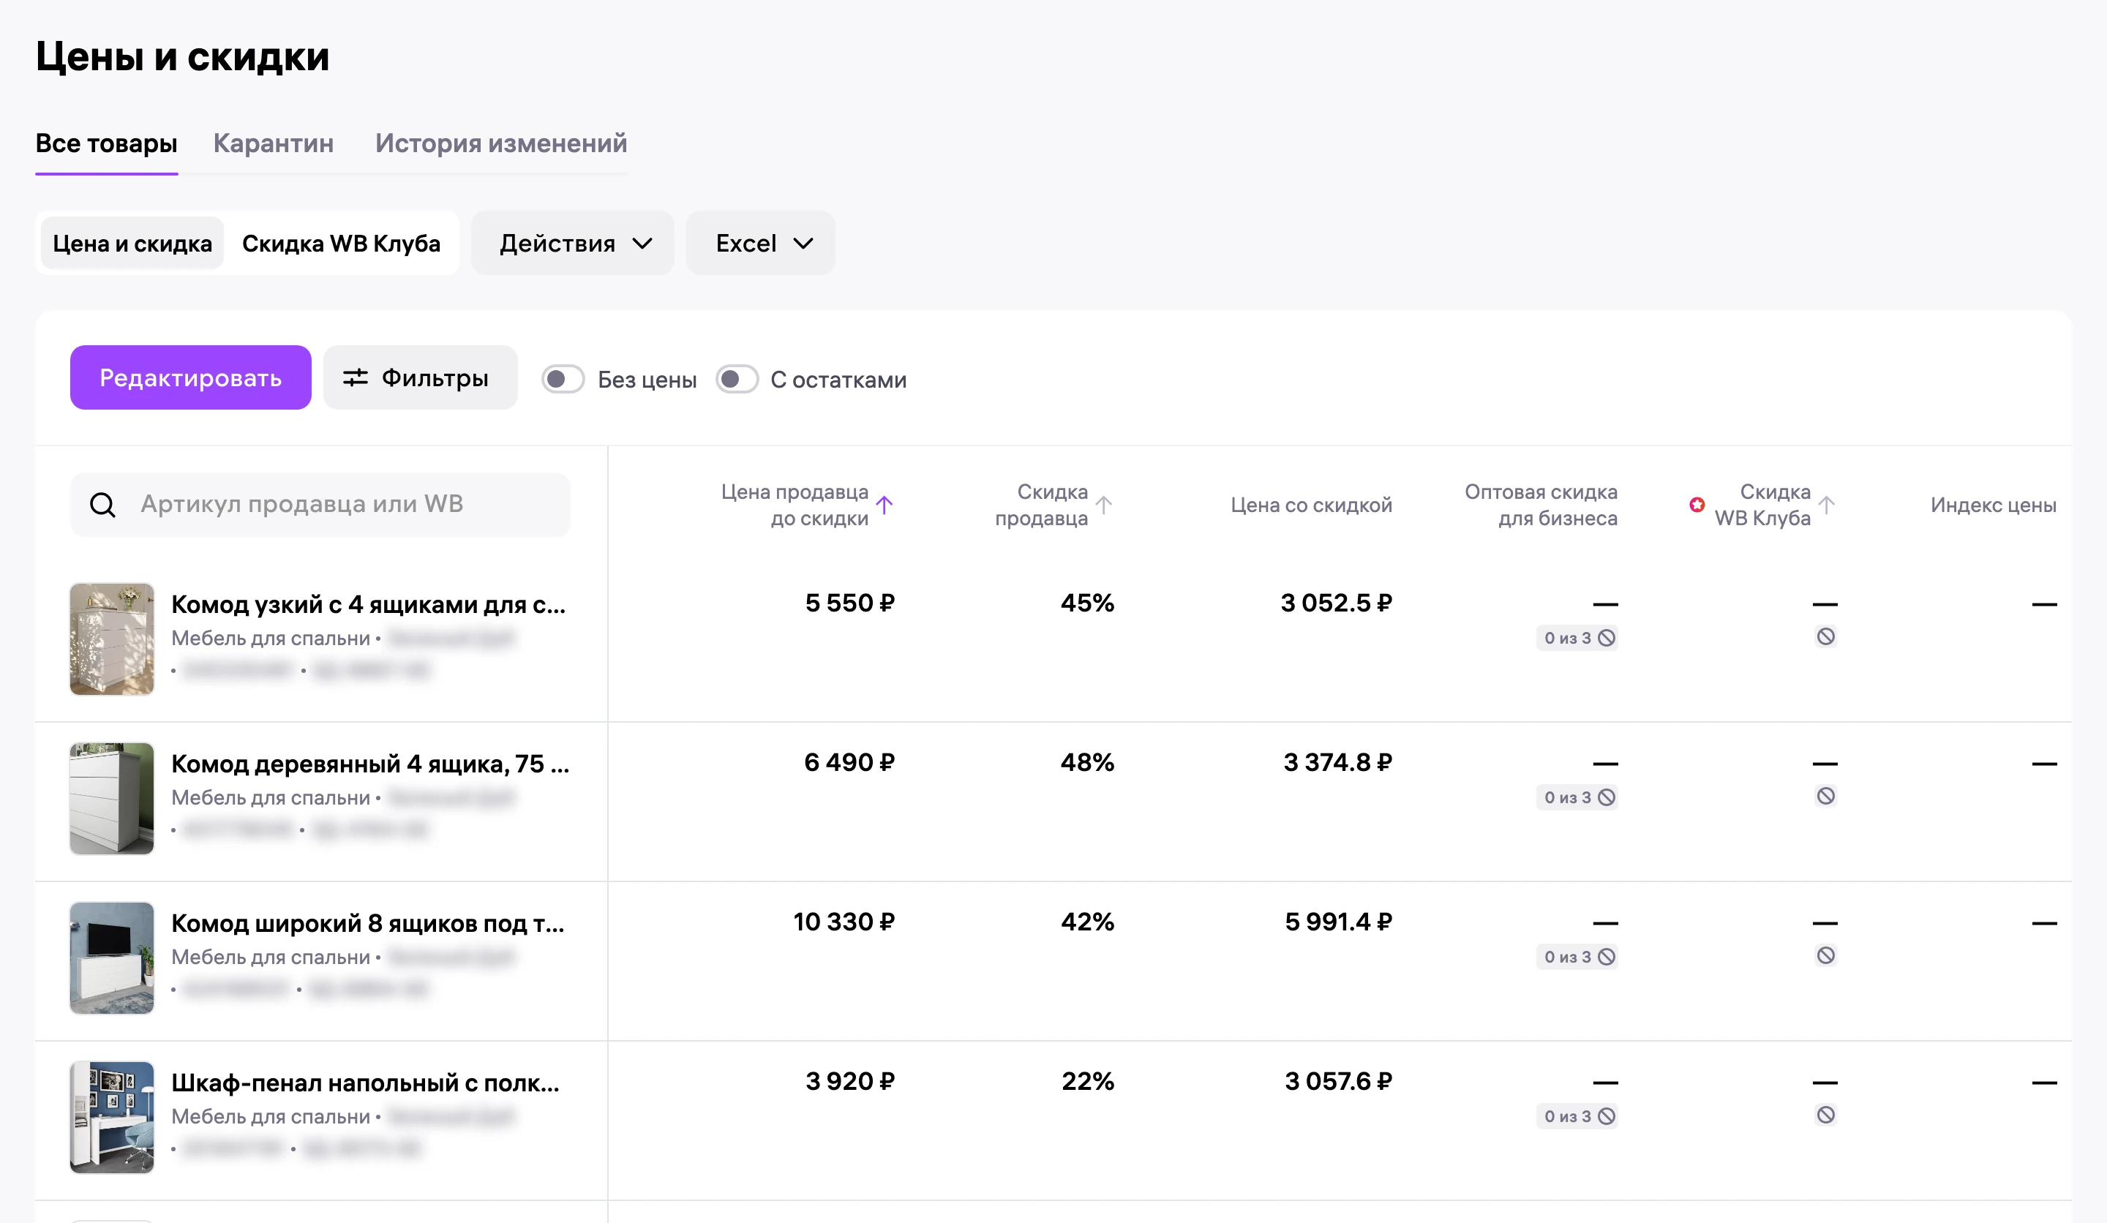2107x1223 pixels.
Task: Click WB Club blocked icon for Комод широкий row
Action: point(1826,955)
